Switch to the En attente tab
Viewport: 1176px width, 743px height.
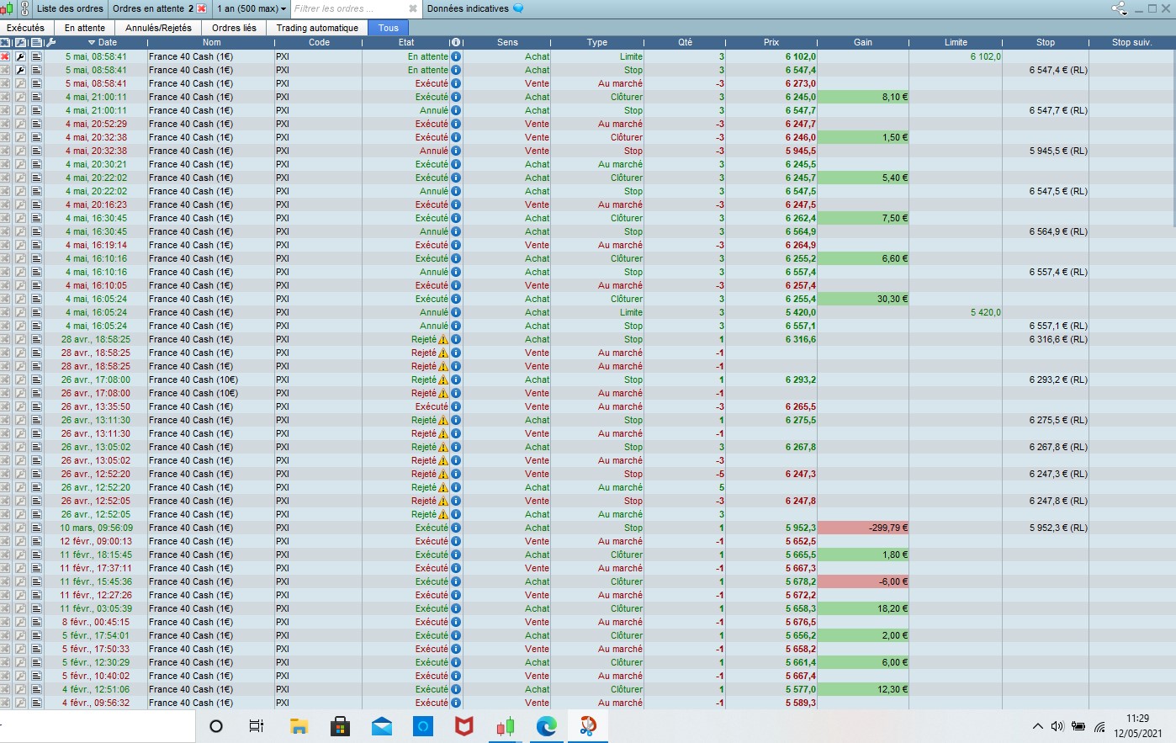pyautogui.click(x=85, y=28)
